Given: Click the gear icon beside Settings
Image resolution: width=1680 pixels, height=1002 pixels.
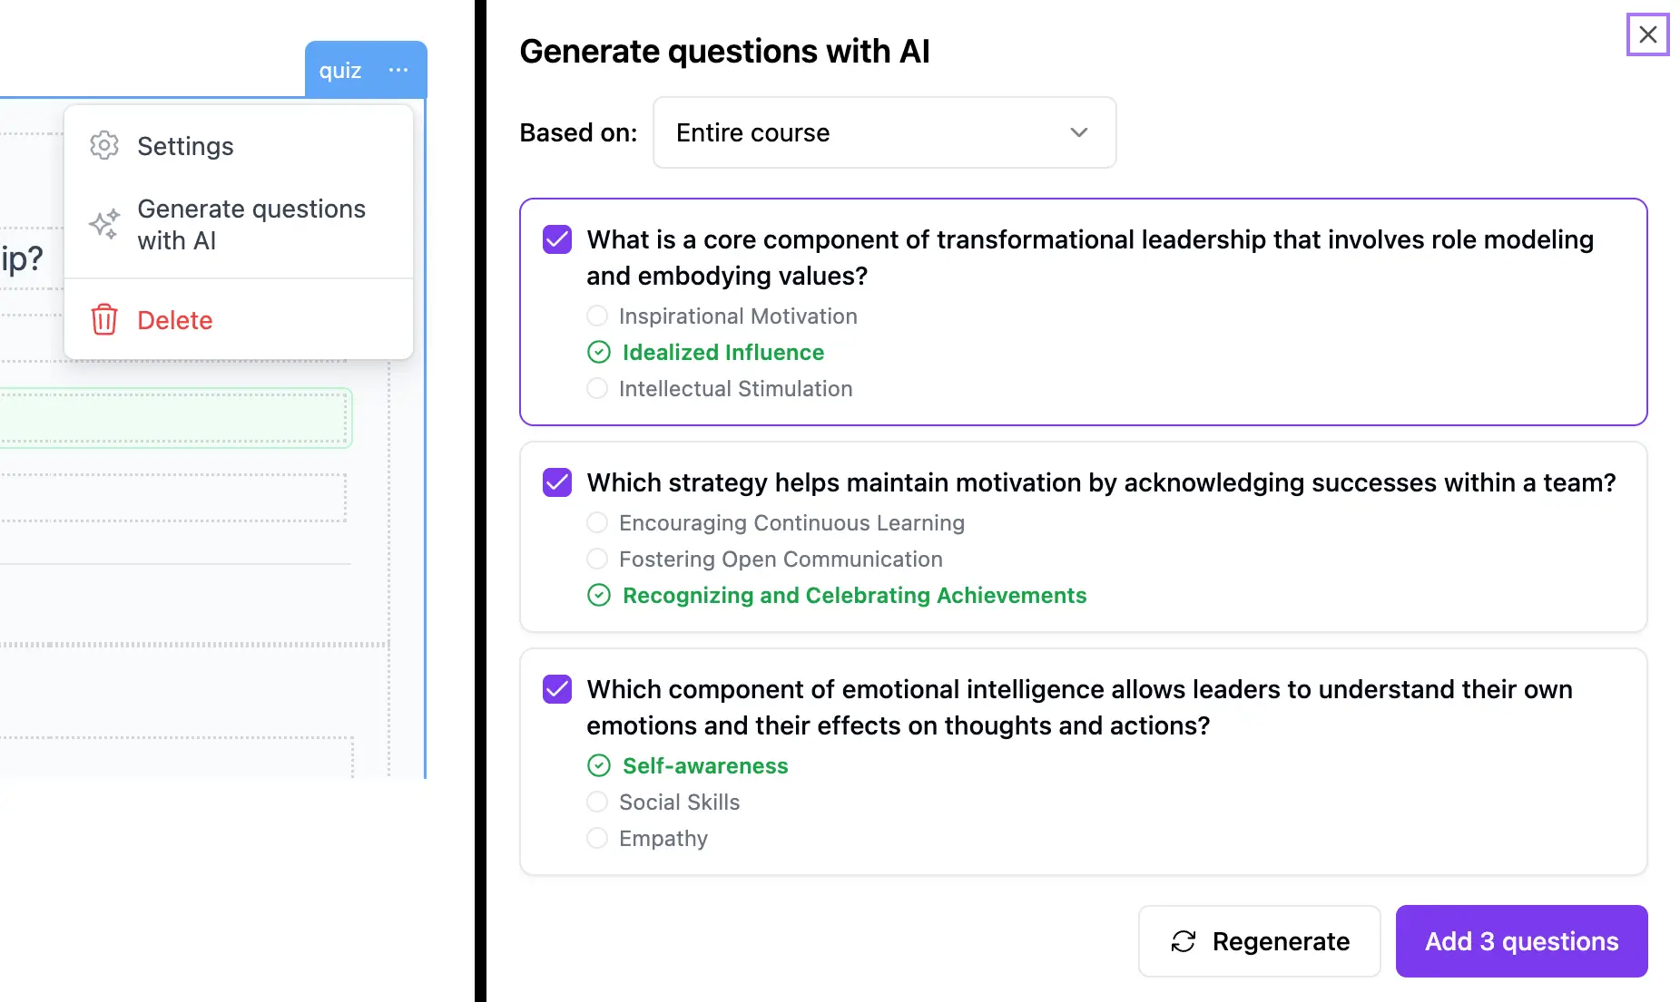Looking at the screenshot, I should (104, 145).
